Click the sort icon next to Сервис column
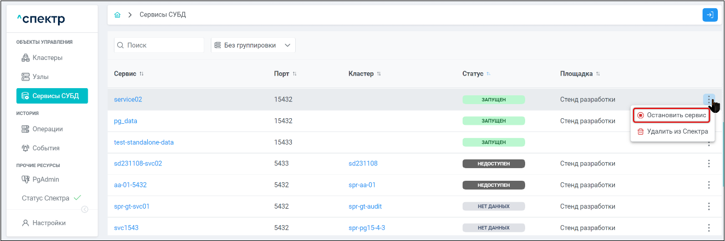Viewport: 725px width, 241px height. tap(142, 74)
